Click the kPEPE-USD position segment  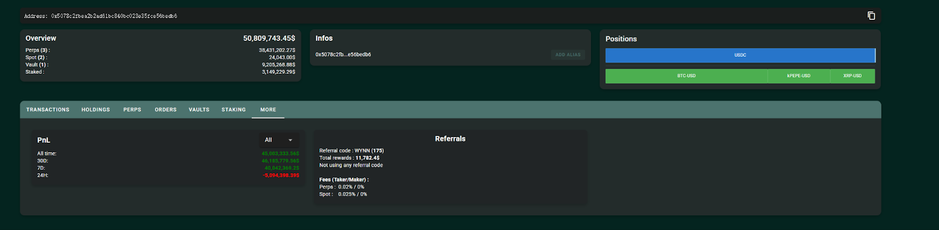point(799,76)
